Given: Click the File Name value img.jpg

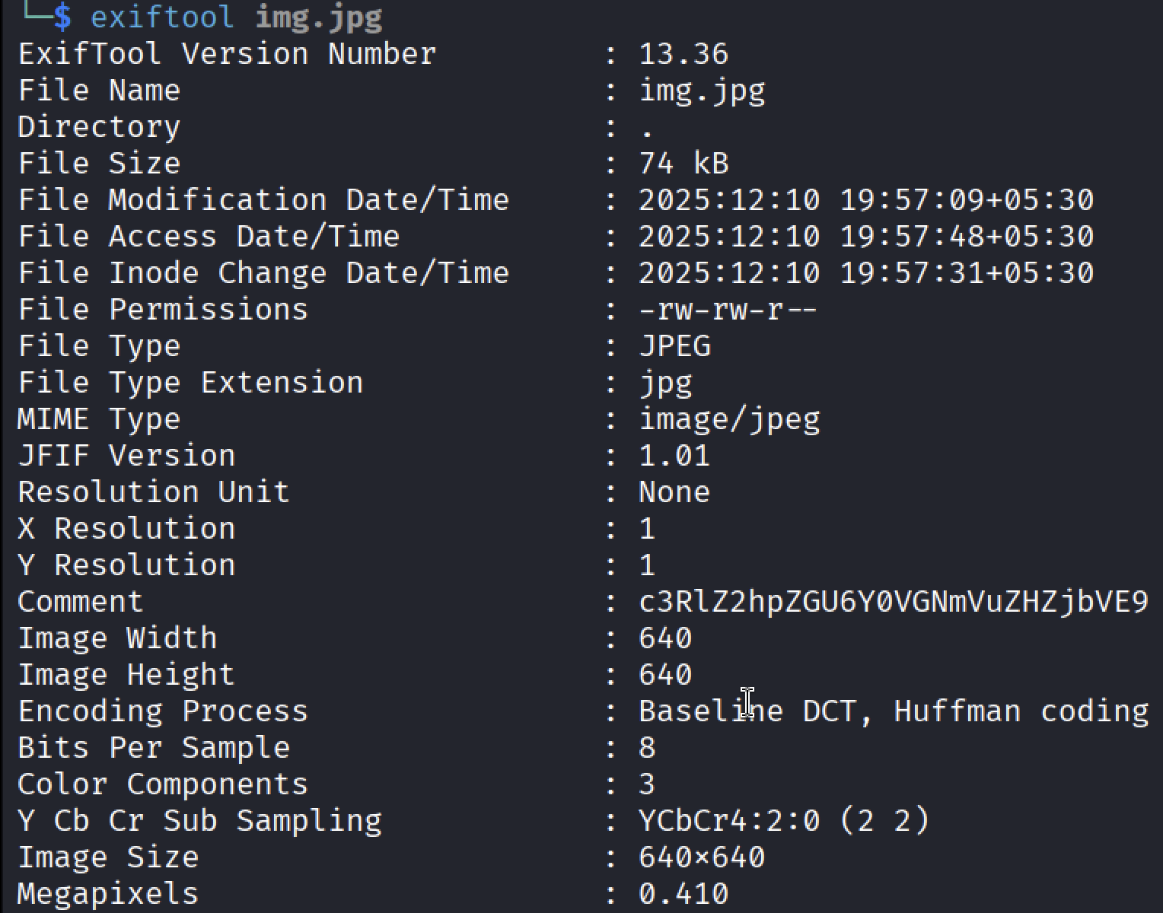Looking at the screenshot, I should pos(702,91).
